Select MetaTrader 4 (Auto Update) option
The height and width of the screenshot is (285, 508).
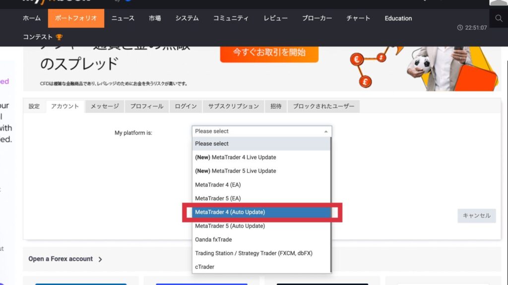click(x=261, y=212)
